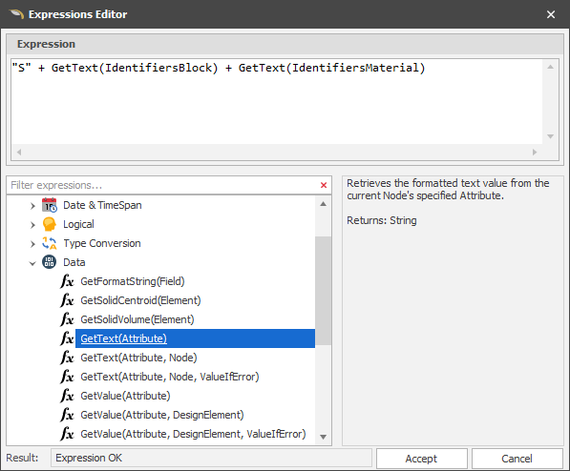Viewport: 570px width, 471px height.
Task: Click the Date & TimeSpan calendar icon
Action: tap(50, 205)
